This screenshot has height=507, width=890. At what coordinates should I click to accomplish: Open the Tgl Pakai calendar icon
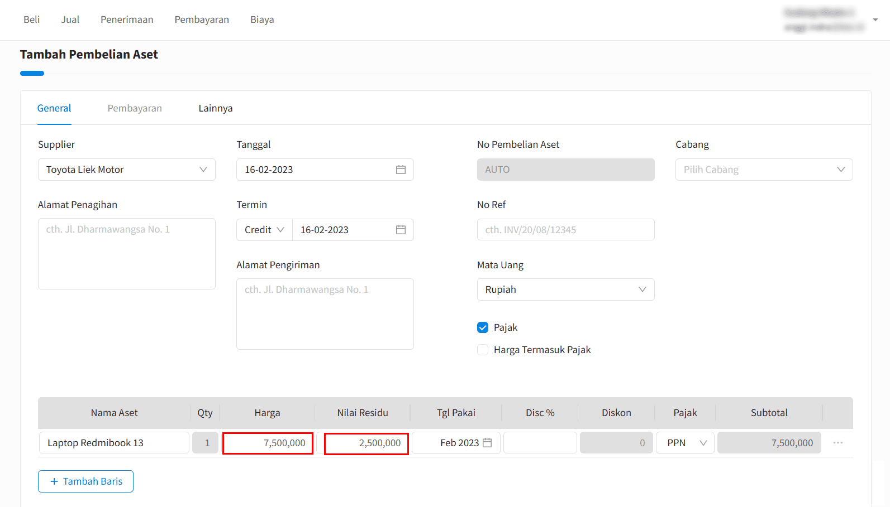click(487, 443)
